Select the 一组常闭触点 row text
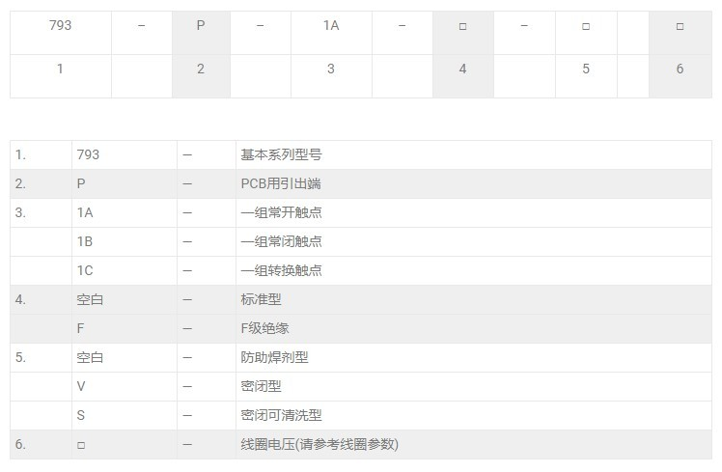Viewport: 722px width, 472px height. tap(281, 241)
